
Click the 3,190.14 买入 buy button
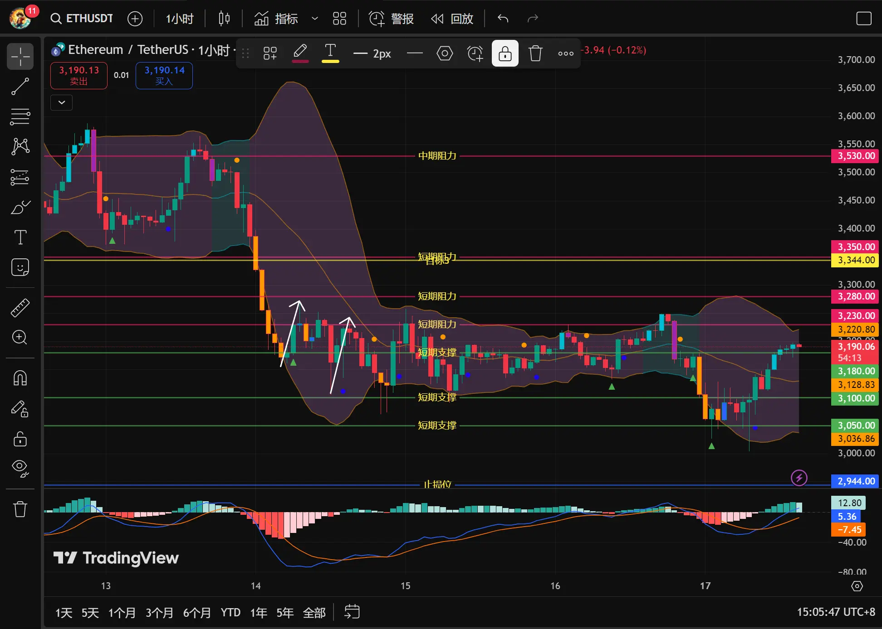tap(164, 75)
